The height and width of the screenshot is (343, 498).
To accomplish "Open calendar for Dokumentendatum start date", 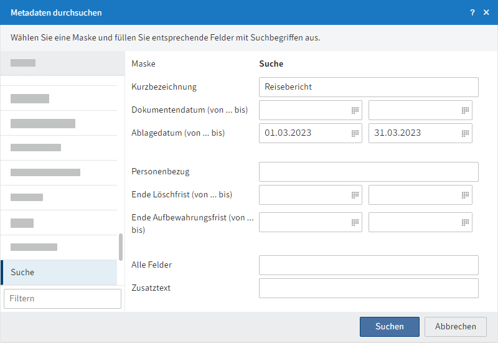I will [x=355, y=110].
